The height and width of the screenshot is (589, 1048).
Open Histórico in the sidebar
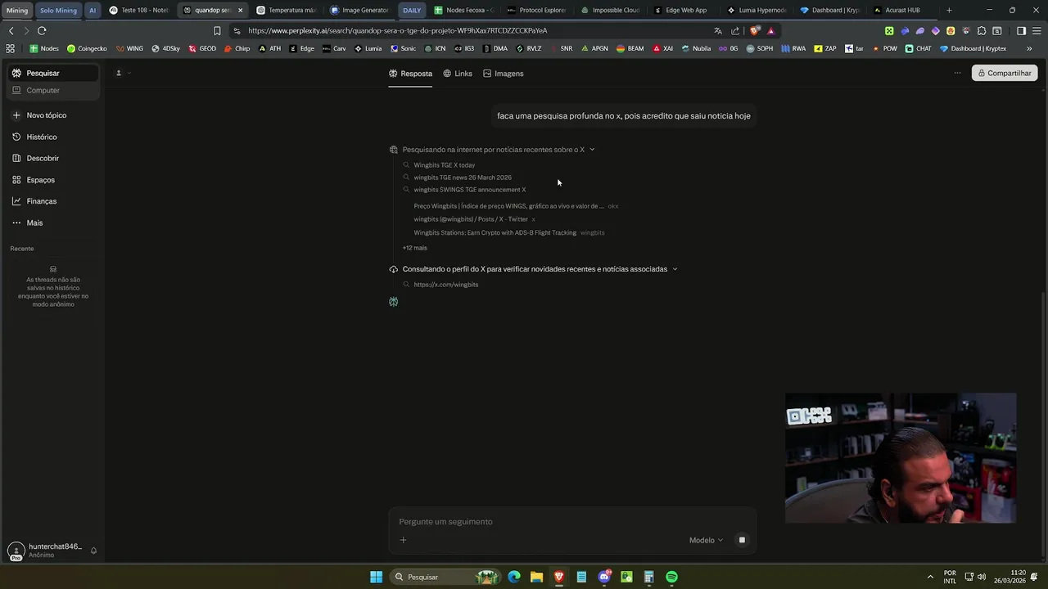tap(34, 137)
